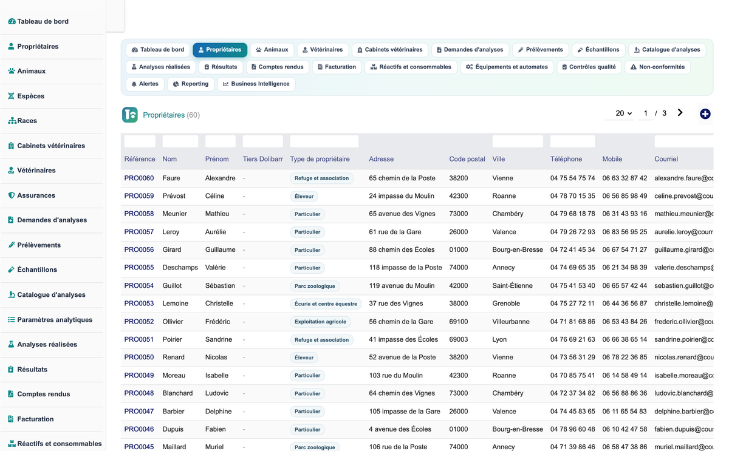
Task: Go to next page with chevron arrow
Action: pos(680,113)
